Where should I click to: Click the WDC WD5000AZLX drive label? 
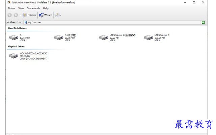point(33,56)
